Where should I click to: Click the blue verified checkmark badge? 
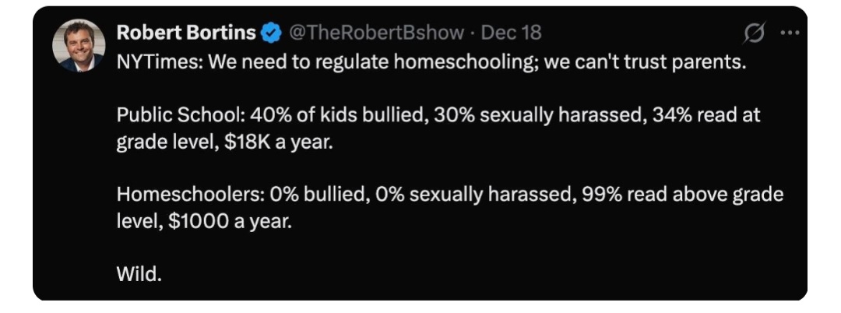point(271,33)
